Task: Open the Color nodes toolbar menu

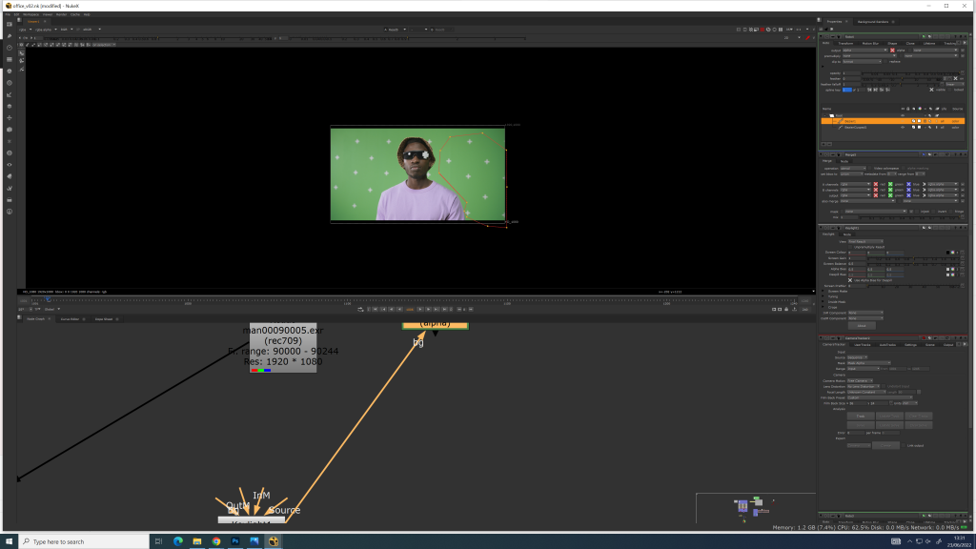Action: [x=10, y=71]
